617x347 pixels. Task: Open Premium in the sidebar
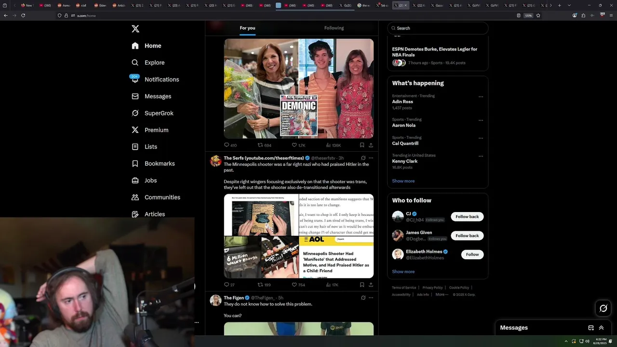click(x=150, y=130)
